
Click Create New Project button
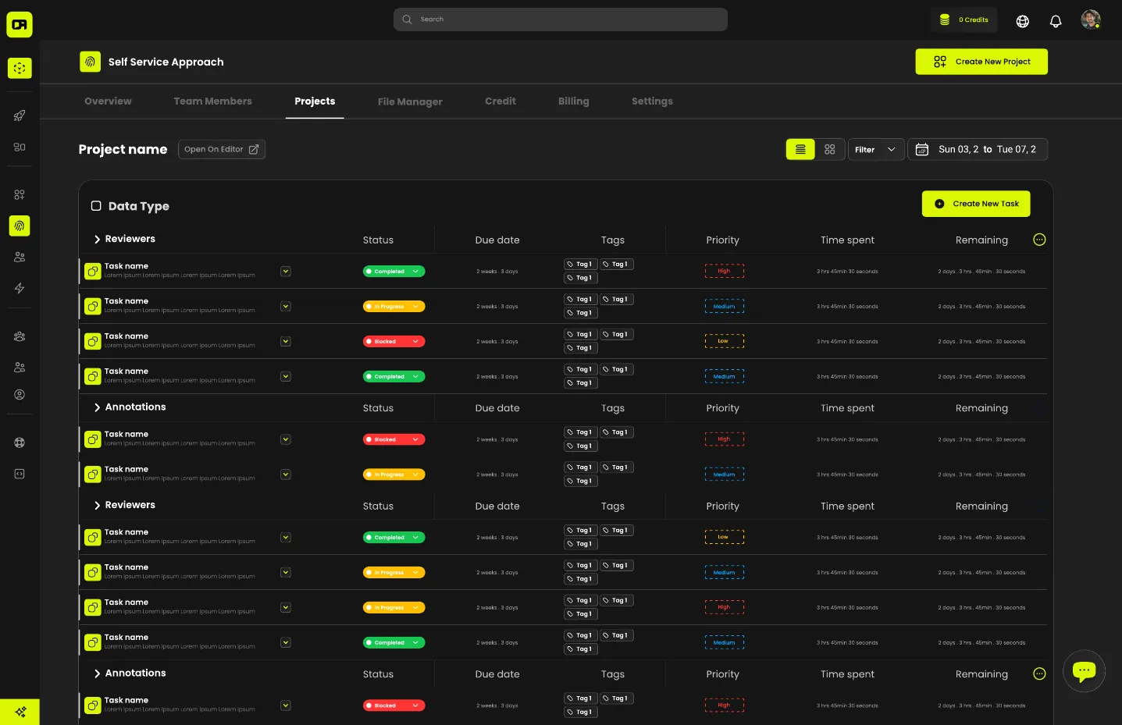click(x=981, y=62)
